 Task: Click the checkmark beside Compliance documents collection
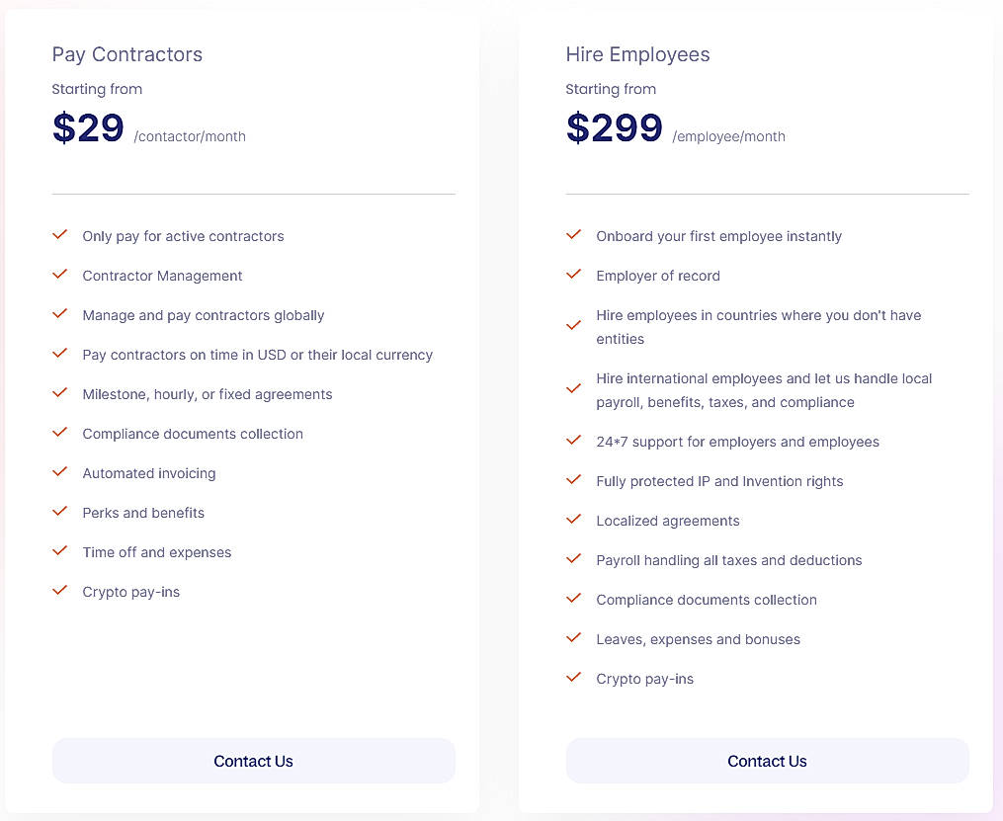(x=59, y=433)
